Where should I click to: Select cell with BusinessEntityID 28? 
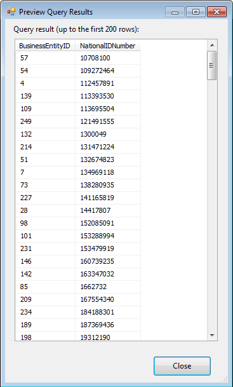45,210
